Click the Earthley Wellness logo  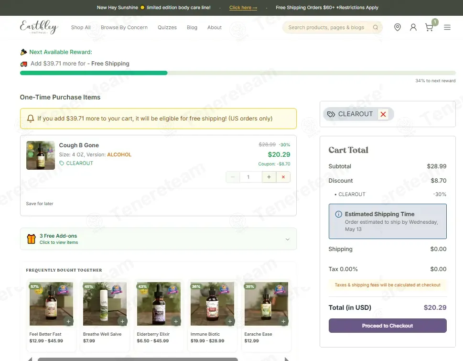(39, 27)
